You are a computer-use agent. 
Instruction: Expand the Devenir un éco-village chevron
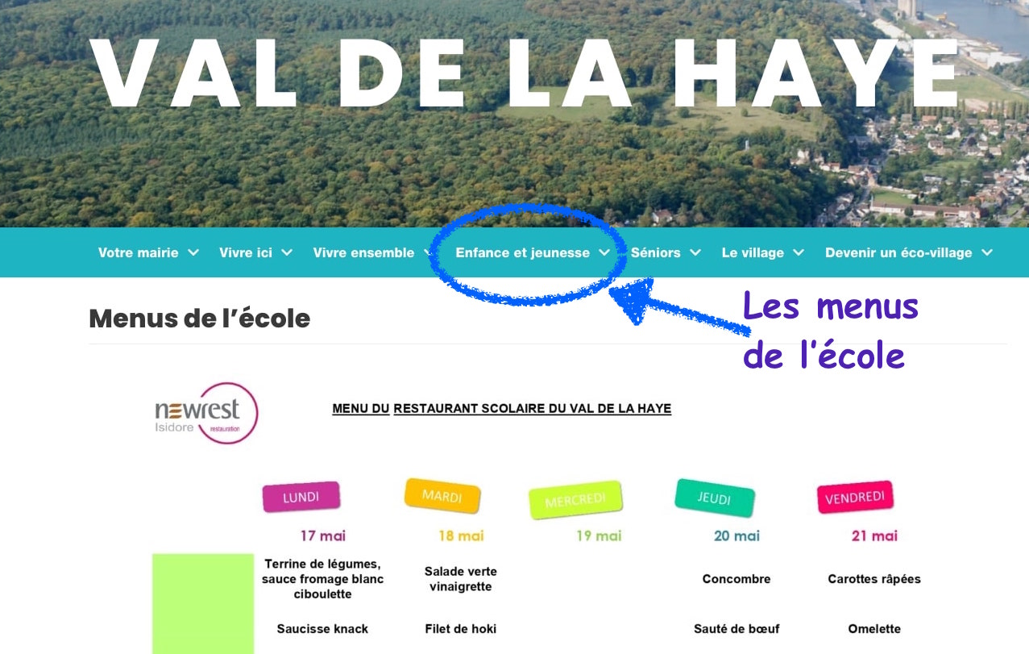[987, 252]
